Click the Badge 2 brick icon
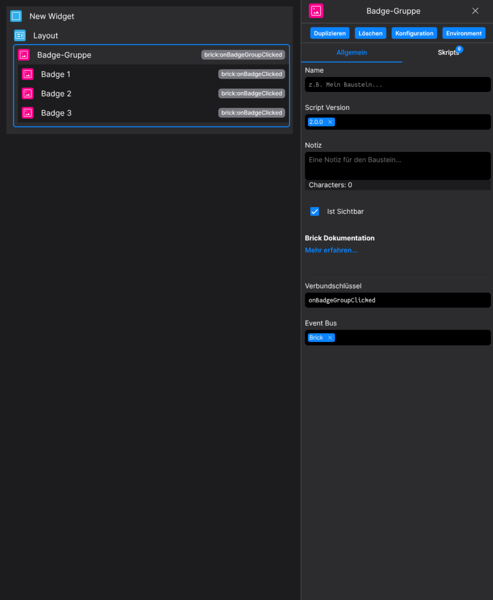The height and width of the screenshot is (600, 493). click(x=27, y=93)
